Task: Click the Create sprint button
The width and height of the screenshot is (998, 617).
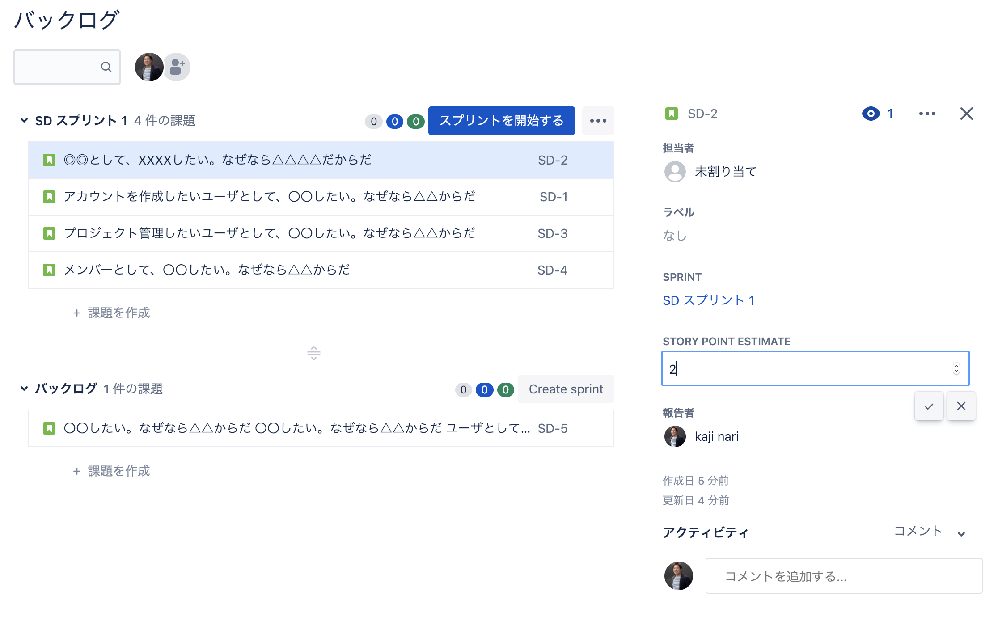Action: coord(566,388)
